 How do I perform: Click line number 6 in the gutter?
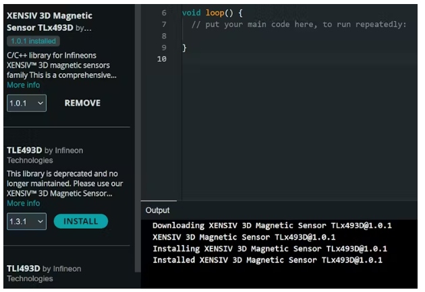164,13
